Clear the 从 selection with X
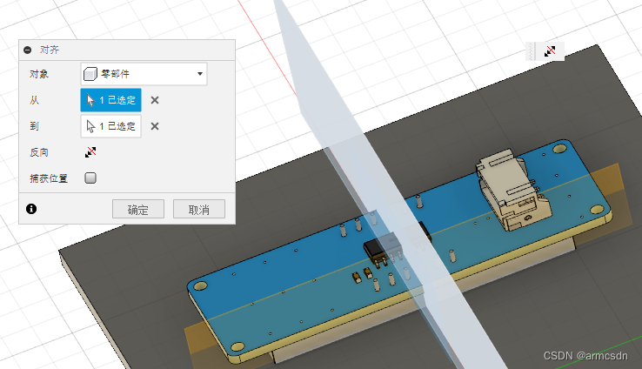 (155, 100)
